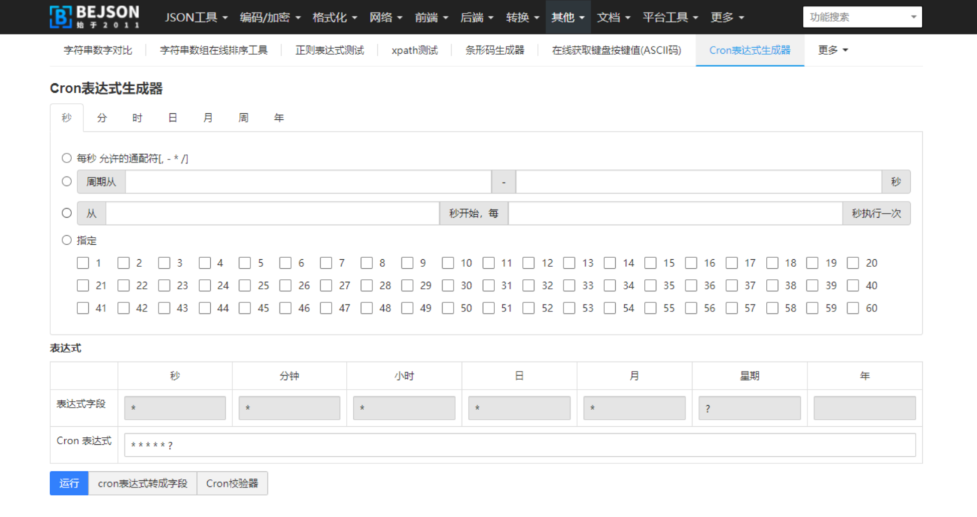977x517 pixels.
Task: Switch to the 分 tab
Action: pos(102,118)
